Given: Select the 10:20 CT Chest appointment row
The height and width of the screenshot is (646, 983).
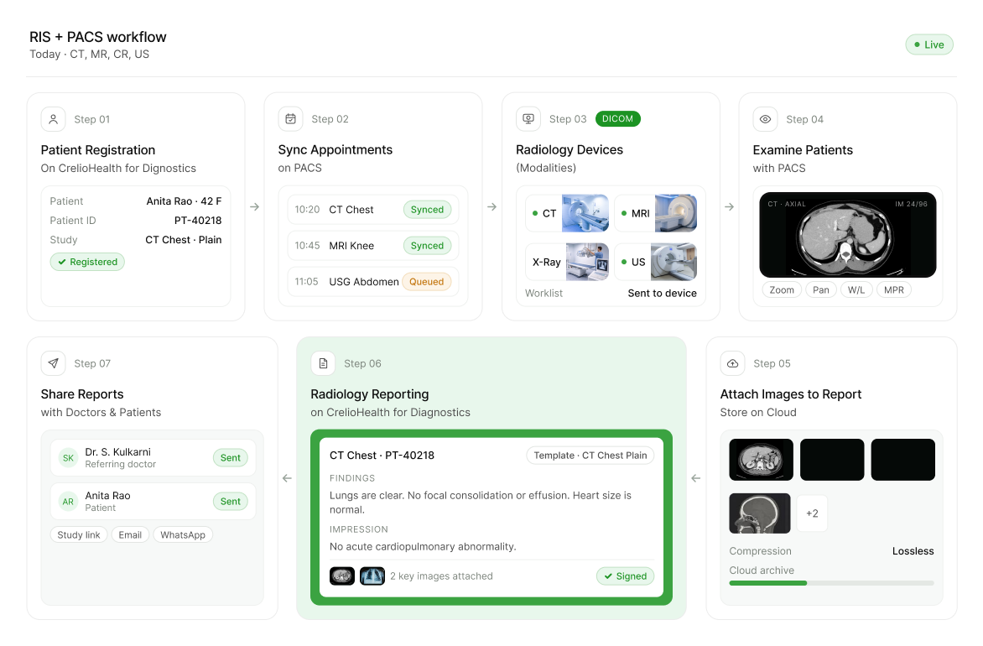Looking at the screenshot, I should (373, 210).
